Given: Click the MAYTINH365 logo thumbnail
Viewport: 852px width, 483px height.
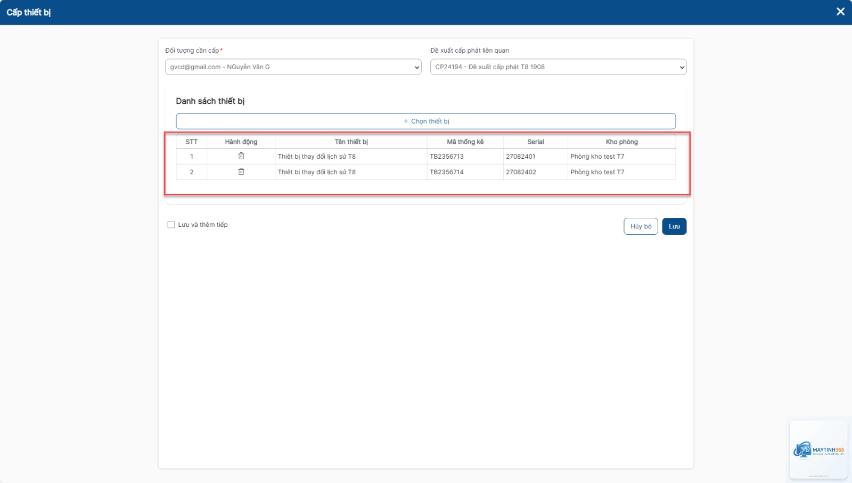Looking at the screenshot, I should pyautogui.click(x=818, y=450).
